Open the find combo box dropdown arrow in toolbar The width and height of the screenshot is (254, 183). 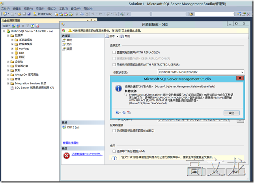[233, 14]
